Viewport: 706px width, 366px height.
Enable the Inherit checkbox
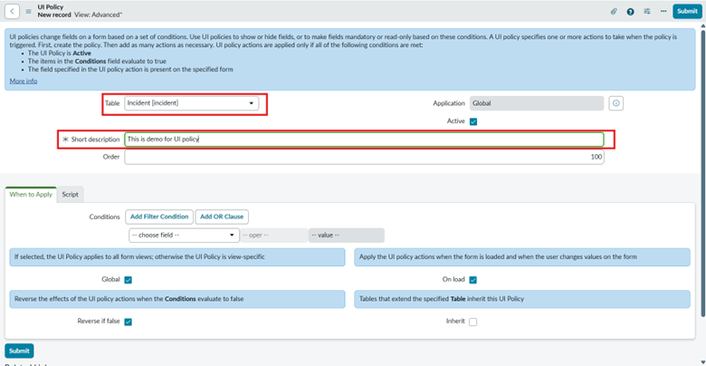click(x=472, y=322)
